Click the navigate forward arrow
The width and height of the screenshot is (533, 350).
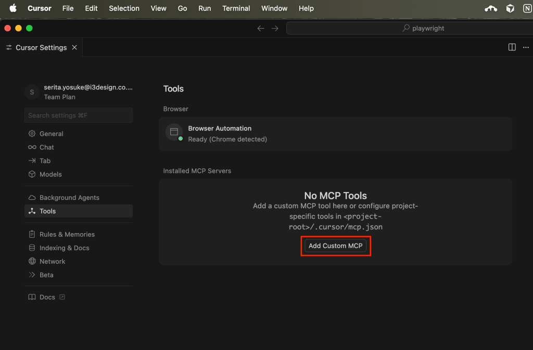click(x=275, y=29)
